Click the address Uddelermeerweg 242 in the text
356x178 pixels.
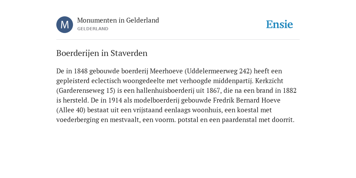click(218, 71)
